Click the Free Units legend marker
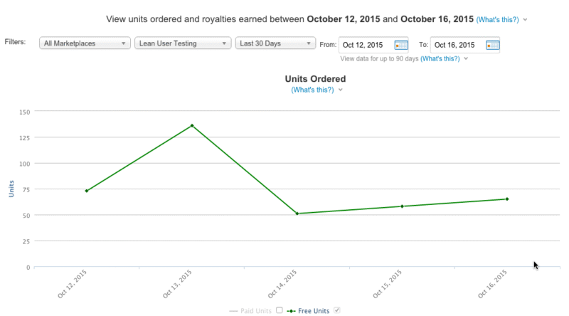This screenshot has height=316, width=569. [x=292, y=310]
